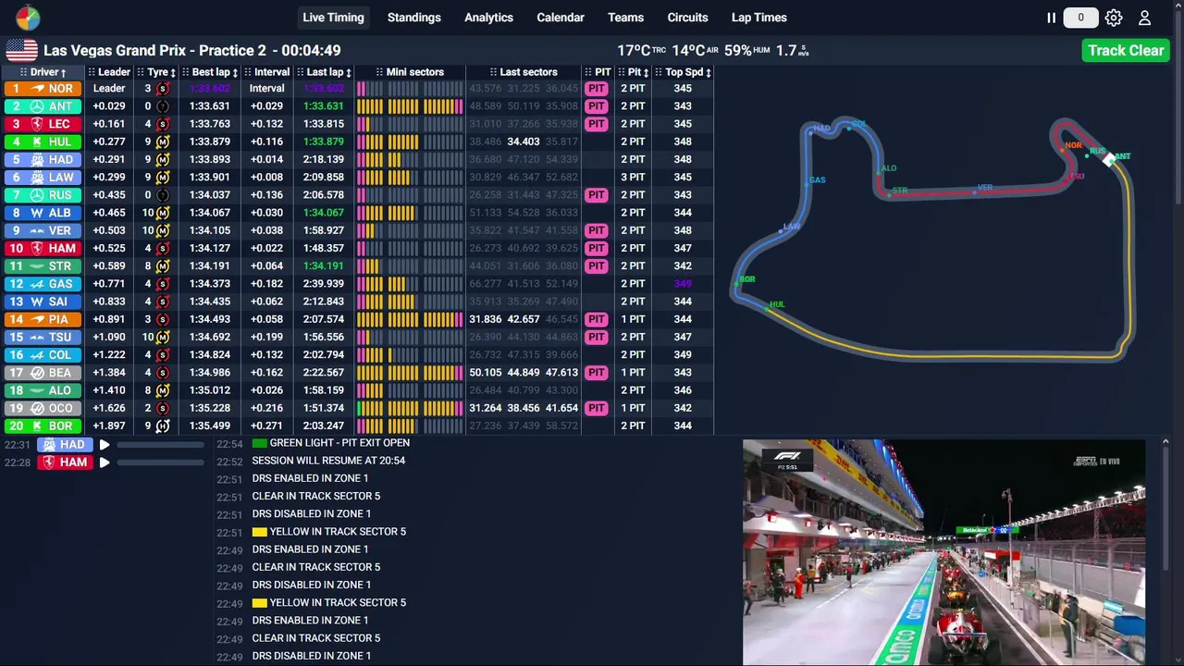Click the HAD badge in team radio list

point(64,445)
